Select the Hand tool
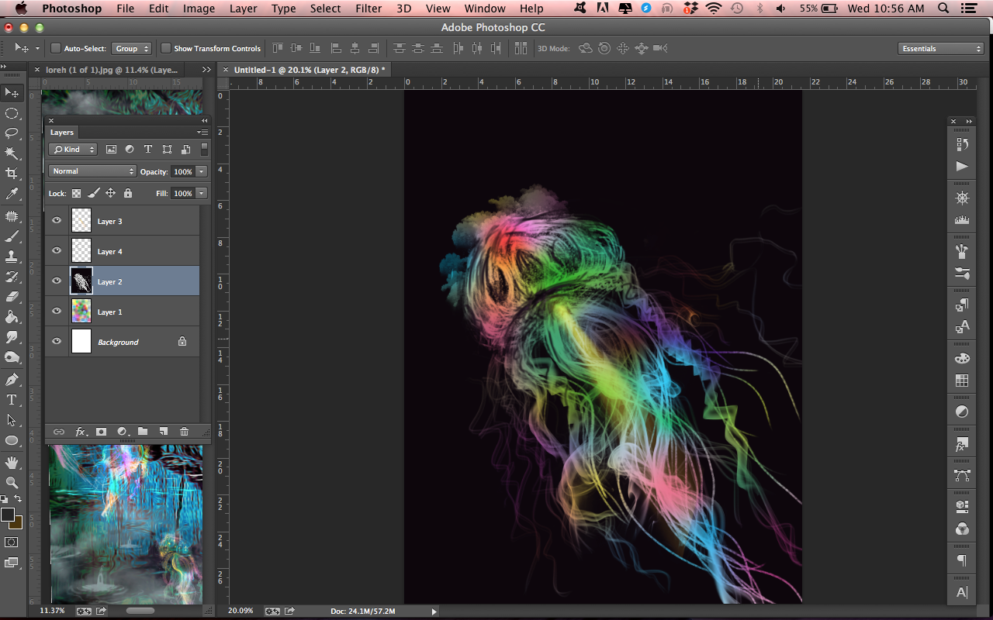The height and width of the screenshot is (620, 993). pyautogui.click(x=12, y=463)
